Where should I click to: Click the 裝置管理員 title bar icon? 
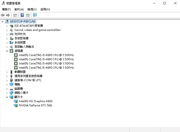[x=3, y=3]
